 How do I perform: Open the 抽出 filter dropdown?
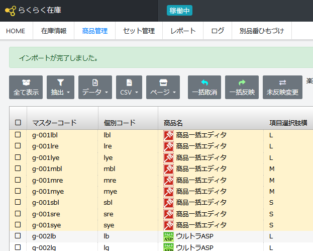(60, 88)
